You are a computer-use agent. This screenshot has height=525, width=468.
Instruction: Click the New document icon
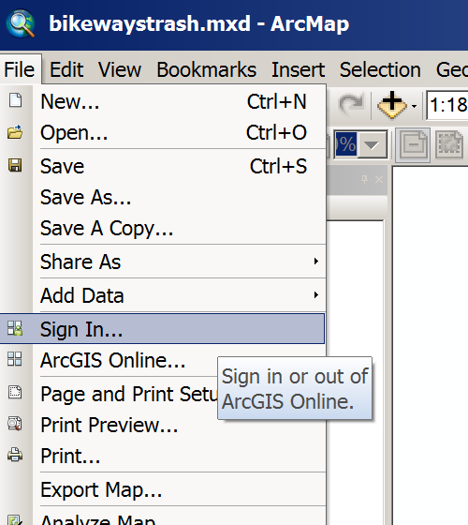coord(15,100)
